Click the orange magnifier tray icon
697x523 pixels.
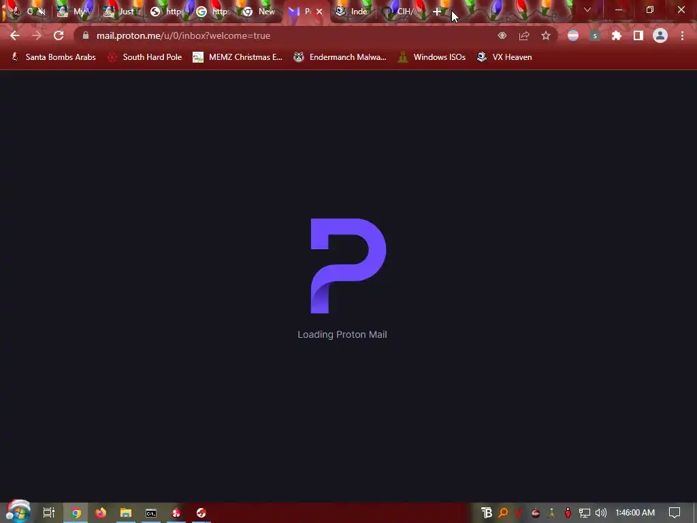pos(503,513)
